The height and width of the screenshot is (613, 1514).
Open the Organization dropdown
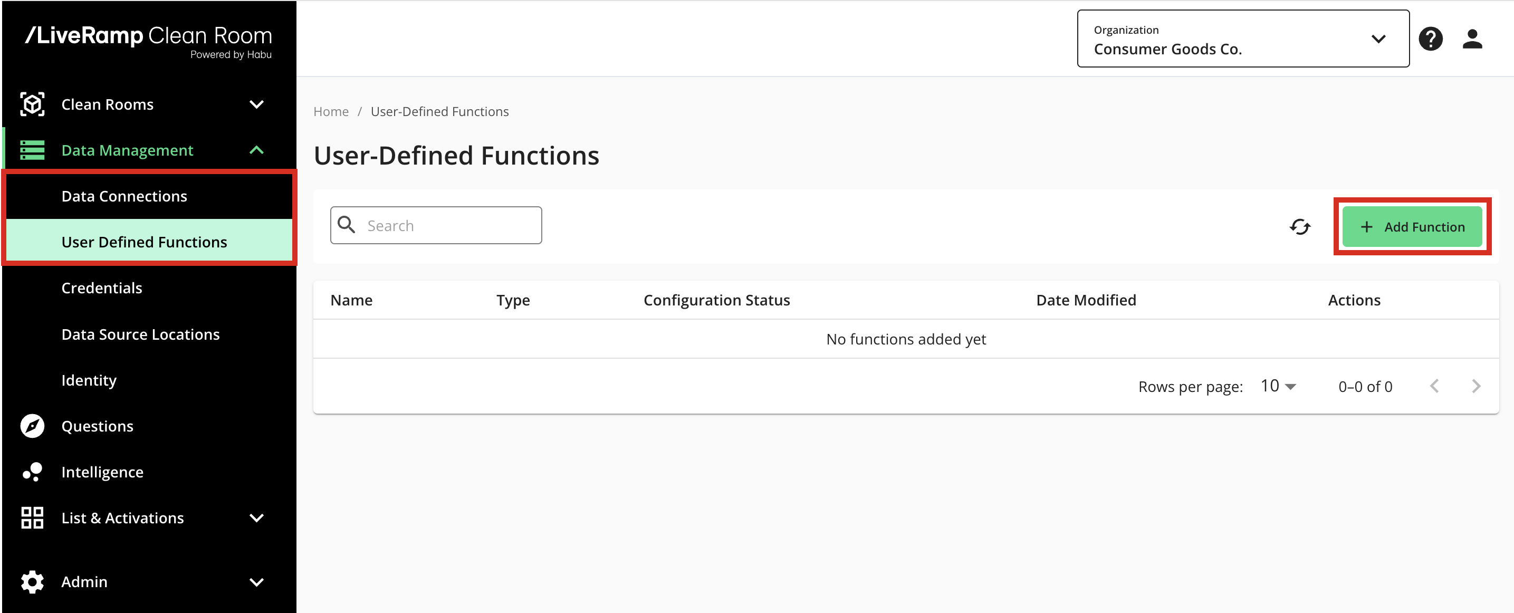click(1242, 39)
